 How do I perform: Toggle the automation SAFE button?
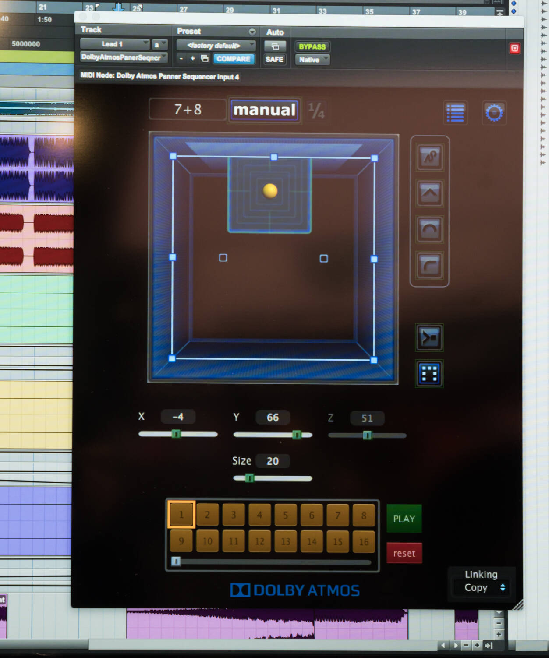[x=275, y=59]
